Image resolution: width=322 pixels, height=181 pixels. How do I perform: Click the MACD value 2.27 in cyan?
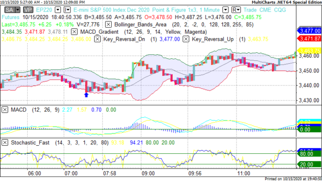67,110
